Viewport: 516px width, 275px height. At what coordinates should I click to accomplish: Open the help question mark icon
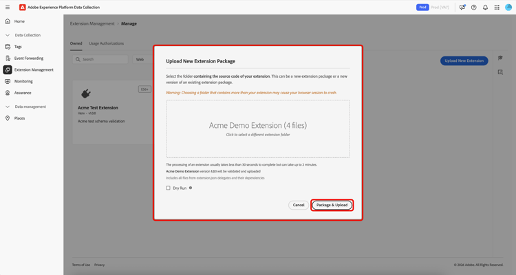(474, 8)
